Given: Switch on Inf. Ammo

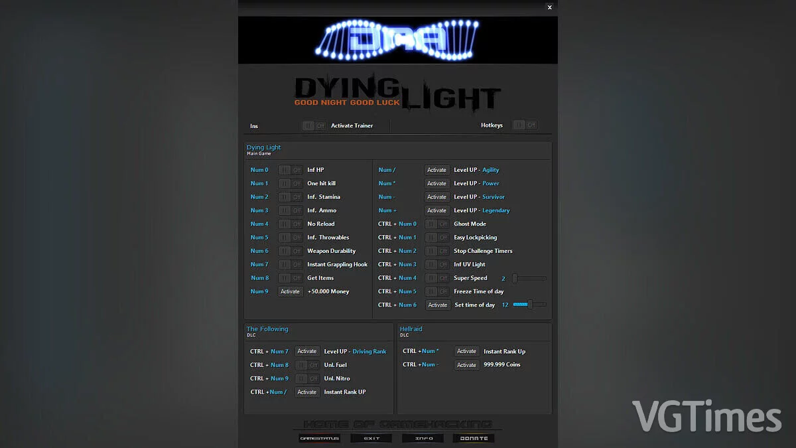Looking at the screenshot, I should tap(289, 210).
